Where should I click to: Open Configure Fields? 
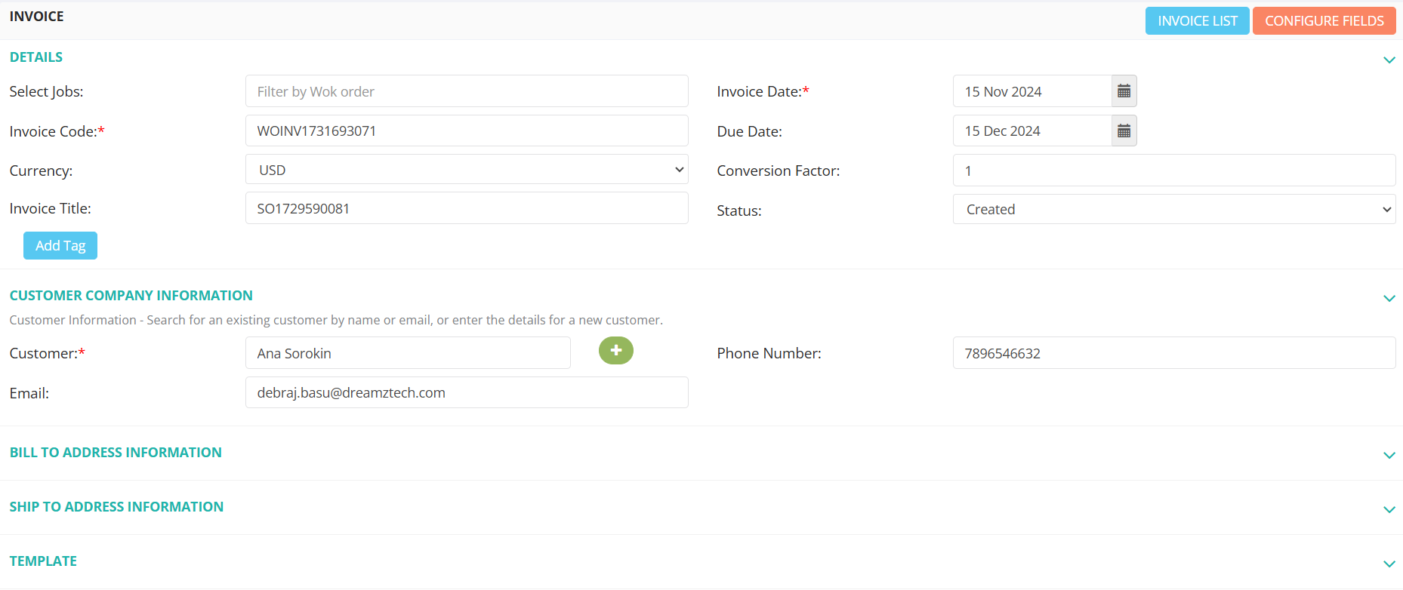tap(1324, 21)
